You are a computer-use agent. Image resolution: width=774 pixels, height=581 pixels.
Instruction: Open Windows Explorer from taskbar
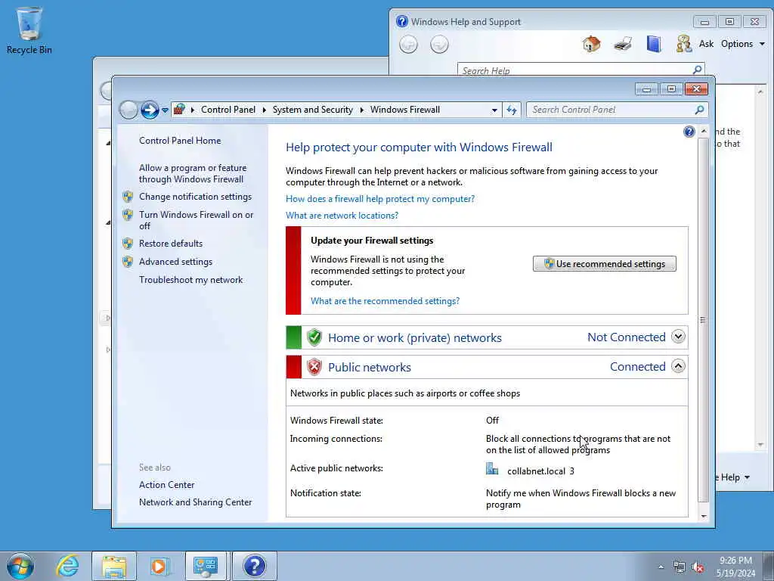(x=114, y=566)
